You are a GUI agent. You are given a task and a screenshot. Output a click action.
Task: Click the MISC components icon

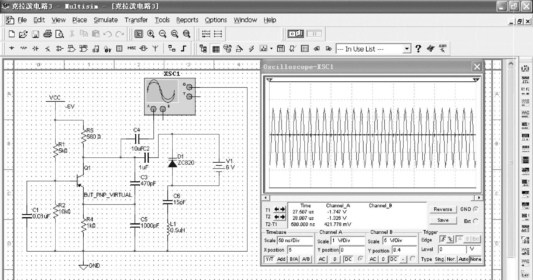131,48
